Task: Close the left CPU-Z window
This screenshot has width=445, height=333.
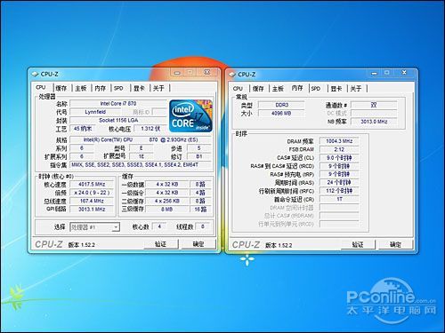Action: click(x=207, y=72)
